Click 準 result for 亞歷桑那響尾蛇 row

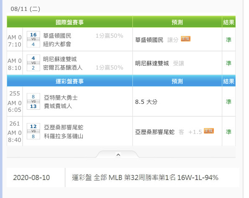pos(229,131)
